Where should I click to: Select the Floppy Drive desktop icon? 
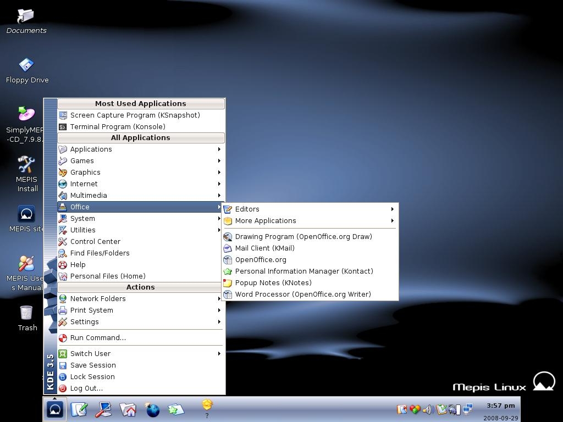26,65
